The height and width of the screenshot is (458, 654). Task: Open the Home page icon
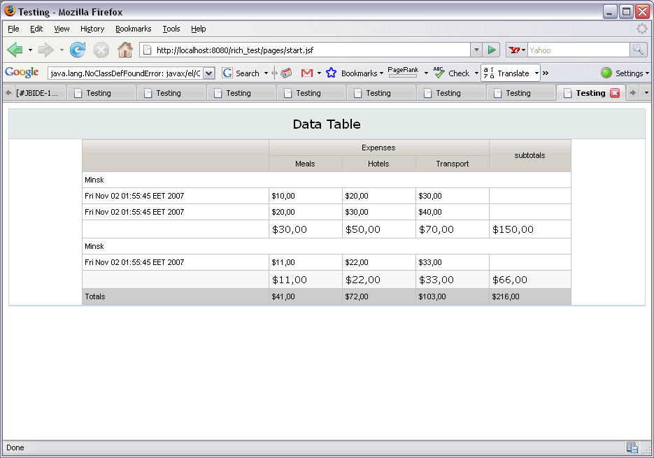[x=125, y=50]
